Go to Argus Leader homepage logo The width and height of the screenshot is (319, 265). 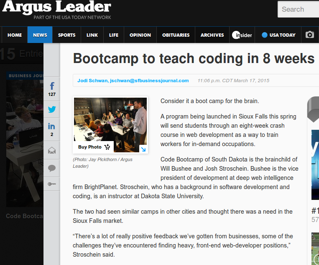point(56,7)
